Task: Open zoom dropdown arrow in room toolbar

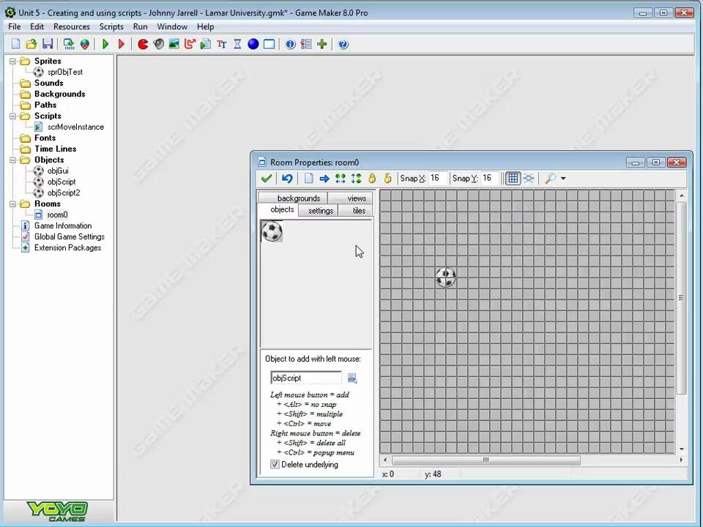Action: [x=563, y=179]
